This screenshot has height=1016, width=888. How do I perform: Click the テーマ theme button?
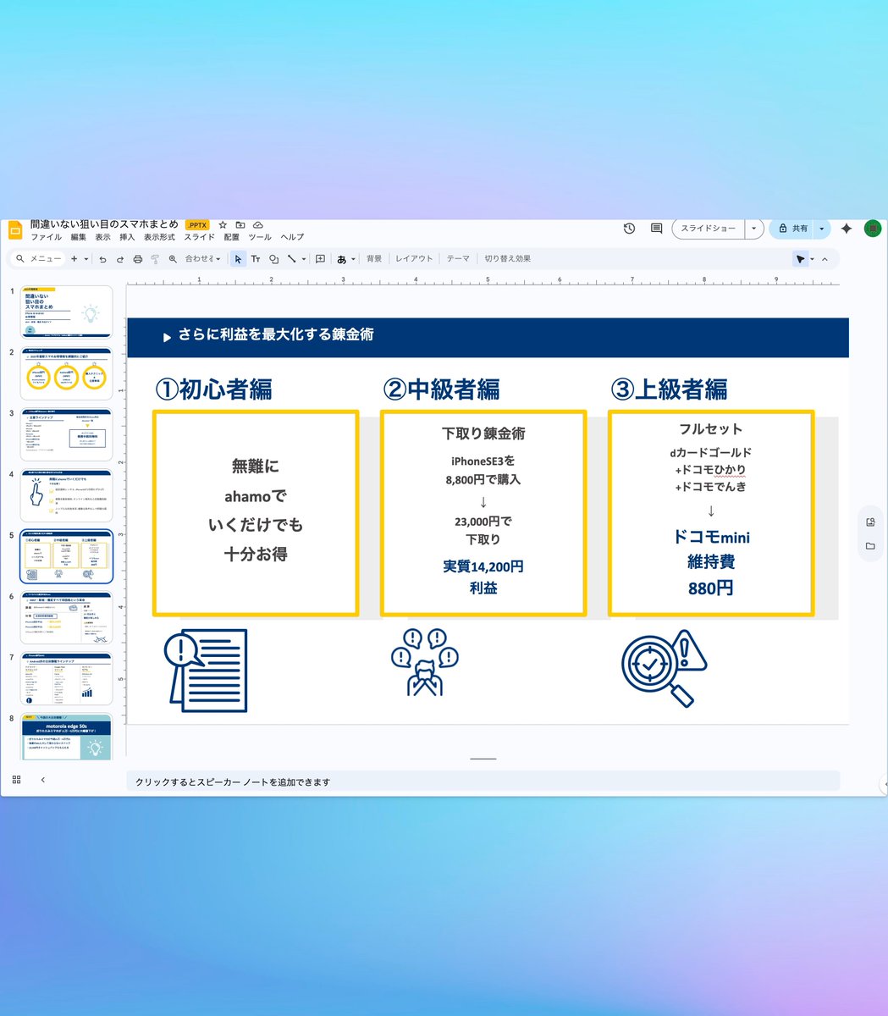[x=458, y=259]
